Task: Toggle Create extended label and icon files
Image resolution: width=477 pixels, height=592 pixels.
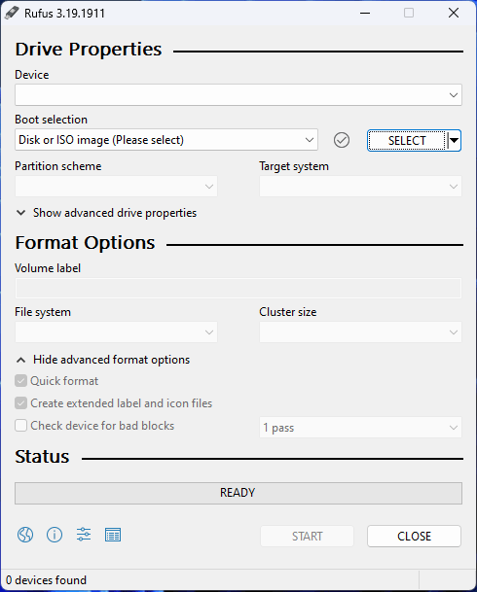Action: pyautogui.click(x=20, y=403)
